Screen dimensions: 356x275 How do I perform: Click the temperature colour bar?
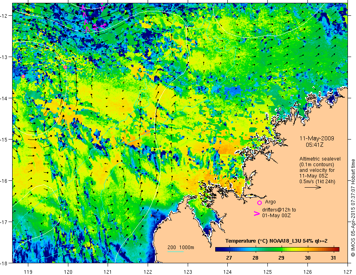tap(277, 250)
